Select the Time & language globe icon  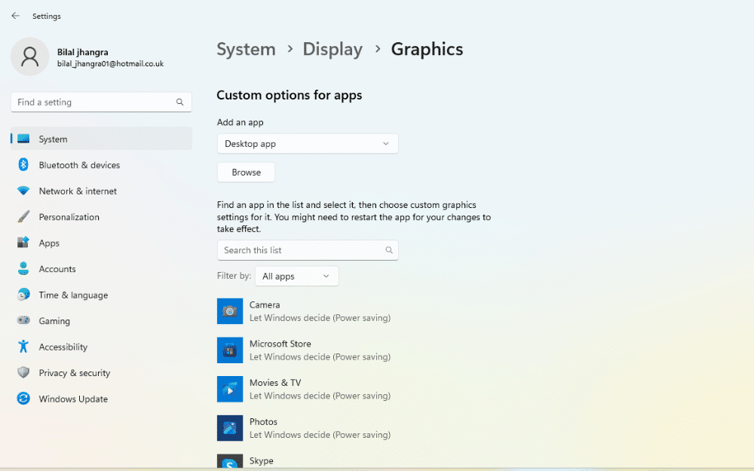click(x=23, y=295)
